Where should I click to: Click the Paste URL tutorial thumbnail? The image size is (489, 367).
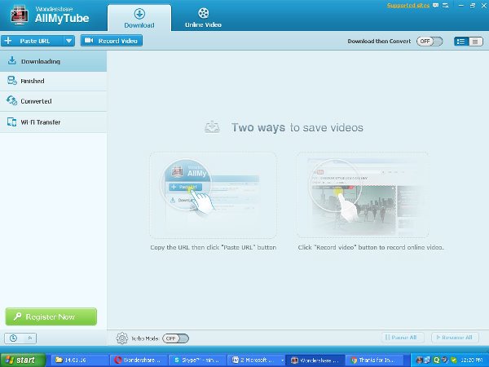click(213, 195)
